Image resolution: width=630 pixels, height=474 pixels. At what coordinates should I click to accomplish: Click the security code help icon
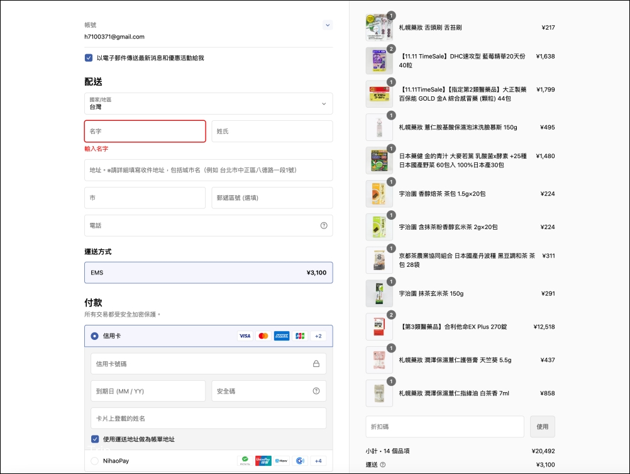[x=316, y=391]
